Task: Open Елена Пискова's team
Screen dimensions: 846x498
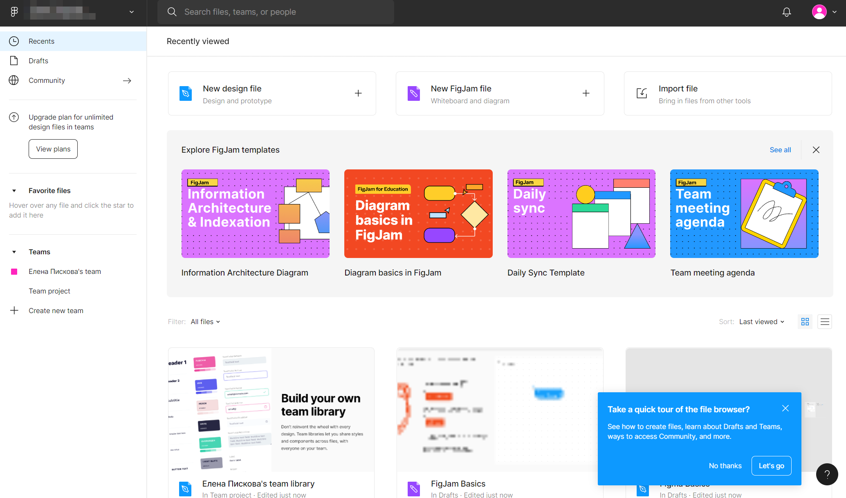Action: (65, 271)
